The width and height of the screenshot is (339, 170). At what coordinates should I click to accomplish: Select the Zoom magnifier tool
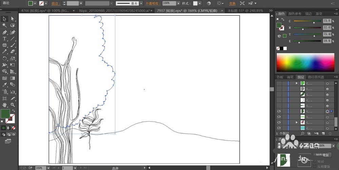13,105
